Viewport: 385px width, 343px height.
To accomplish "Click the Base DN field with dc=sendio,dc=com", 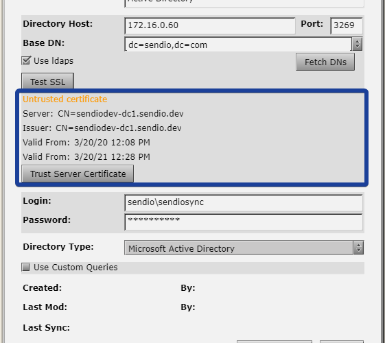I will tap(238, 45).
